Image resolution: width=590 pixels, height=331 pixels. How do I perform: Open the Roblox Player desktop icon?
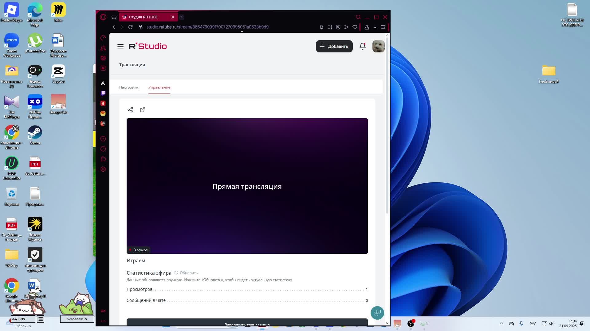pyautogui.click(x=12, y=12)
